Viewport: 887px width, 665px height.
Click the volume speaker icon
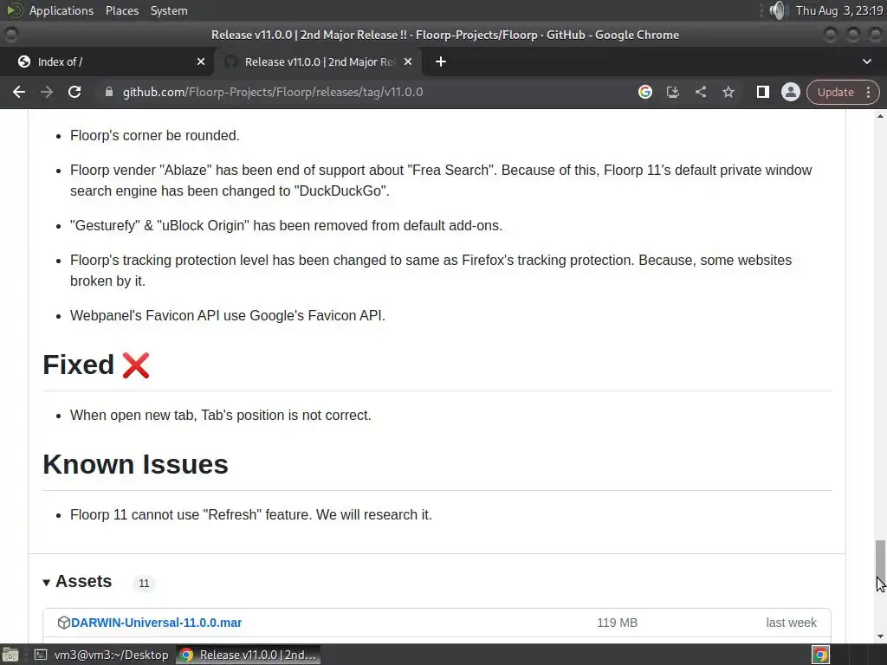[779, 10]
